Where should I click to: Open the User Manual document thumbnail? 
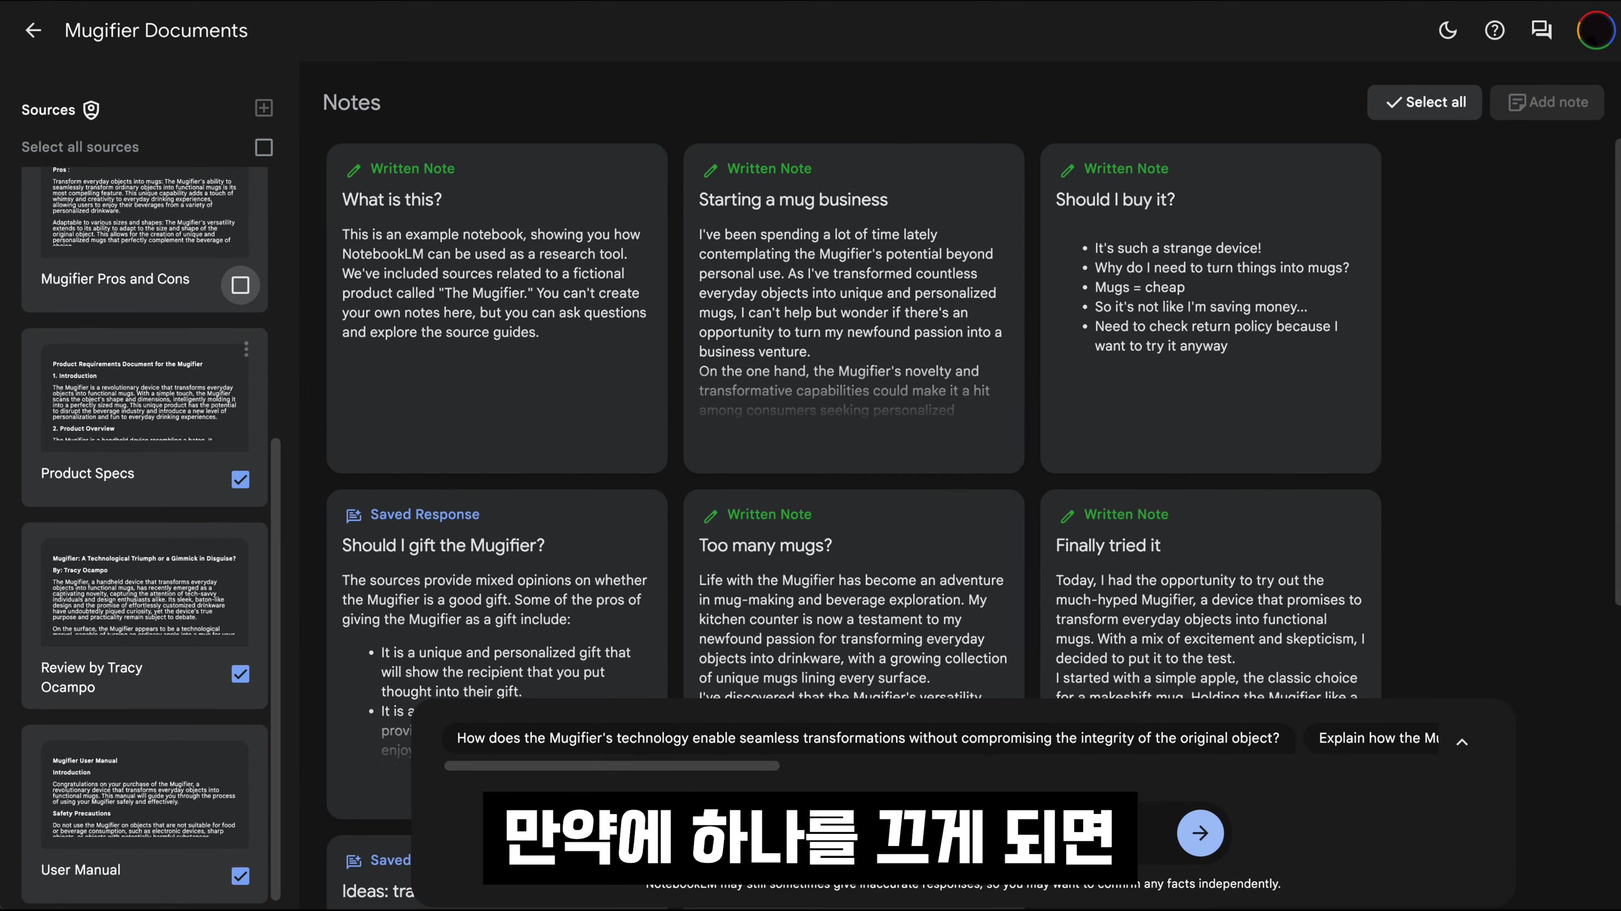pos(145,795)
